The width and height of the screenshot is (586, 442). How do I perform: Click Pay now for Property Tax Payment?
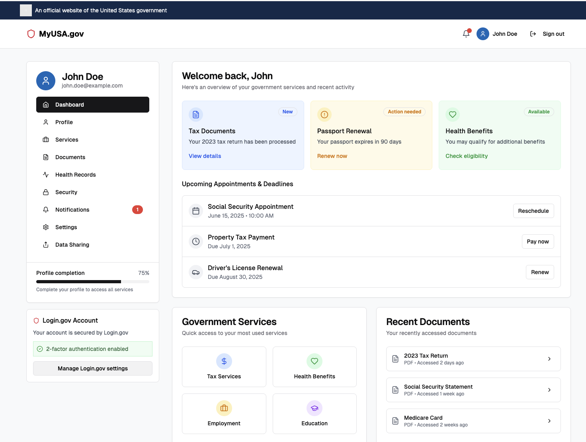click(x=538, y=241)
